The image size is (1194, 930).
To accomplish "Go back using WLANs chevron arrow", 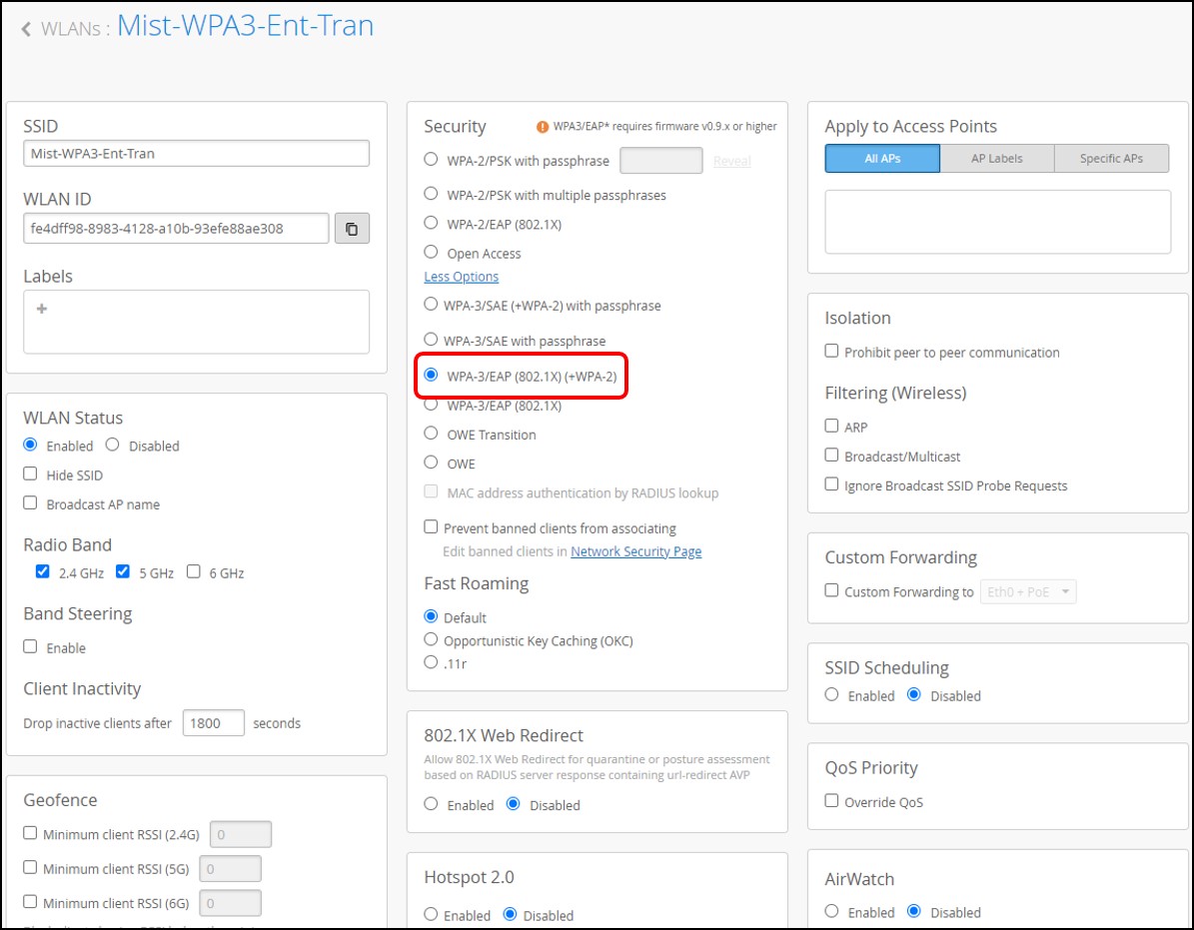I will pyautogui.click(x=27, y=29).
